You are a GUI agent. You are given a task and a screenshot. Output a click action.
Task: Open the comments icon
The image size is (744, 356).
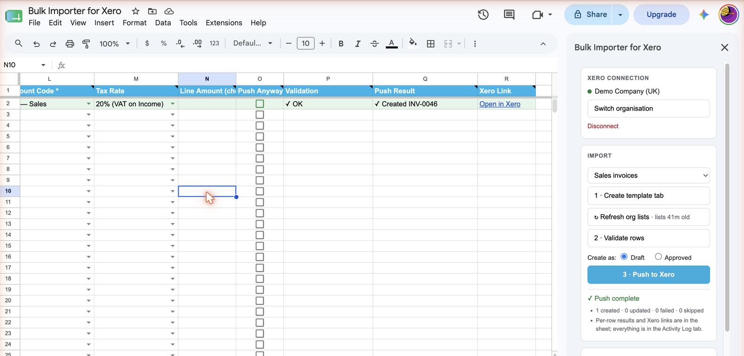[x=509, y=14]
